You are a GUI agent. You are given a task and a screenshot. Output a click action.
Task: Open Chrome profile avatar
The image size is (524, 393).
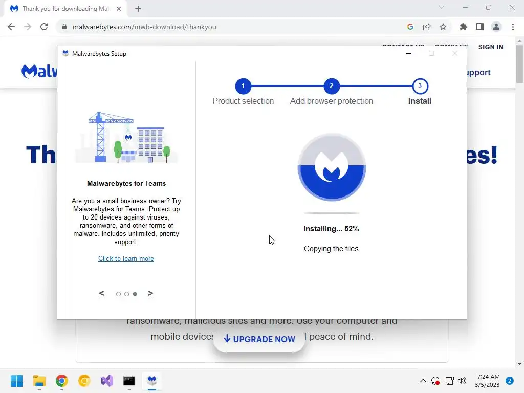tap(496, 27)
